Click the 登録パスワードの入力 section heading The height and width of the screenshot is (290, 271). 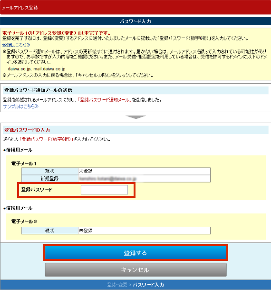click(27, 130)
